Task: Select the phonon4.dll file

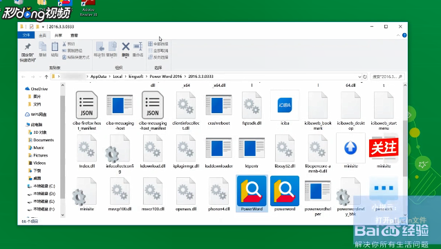Action: tap(219, 195)
